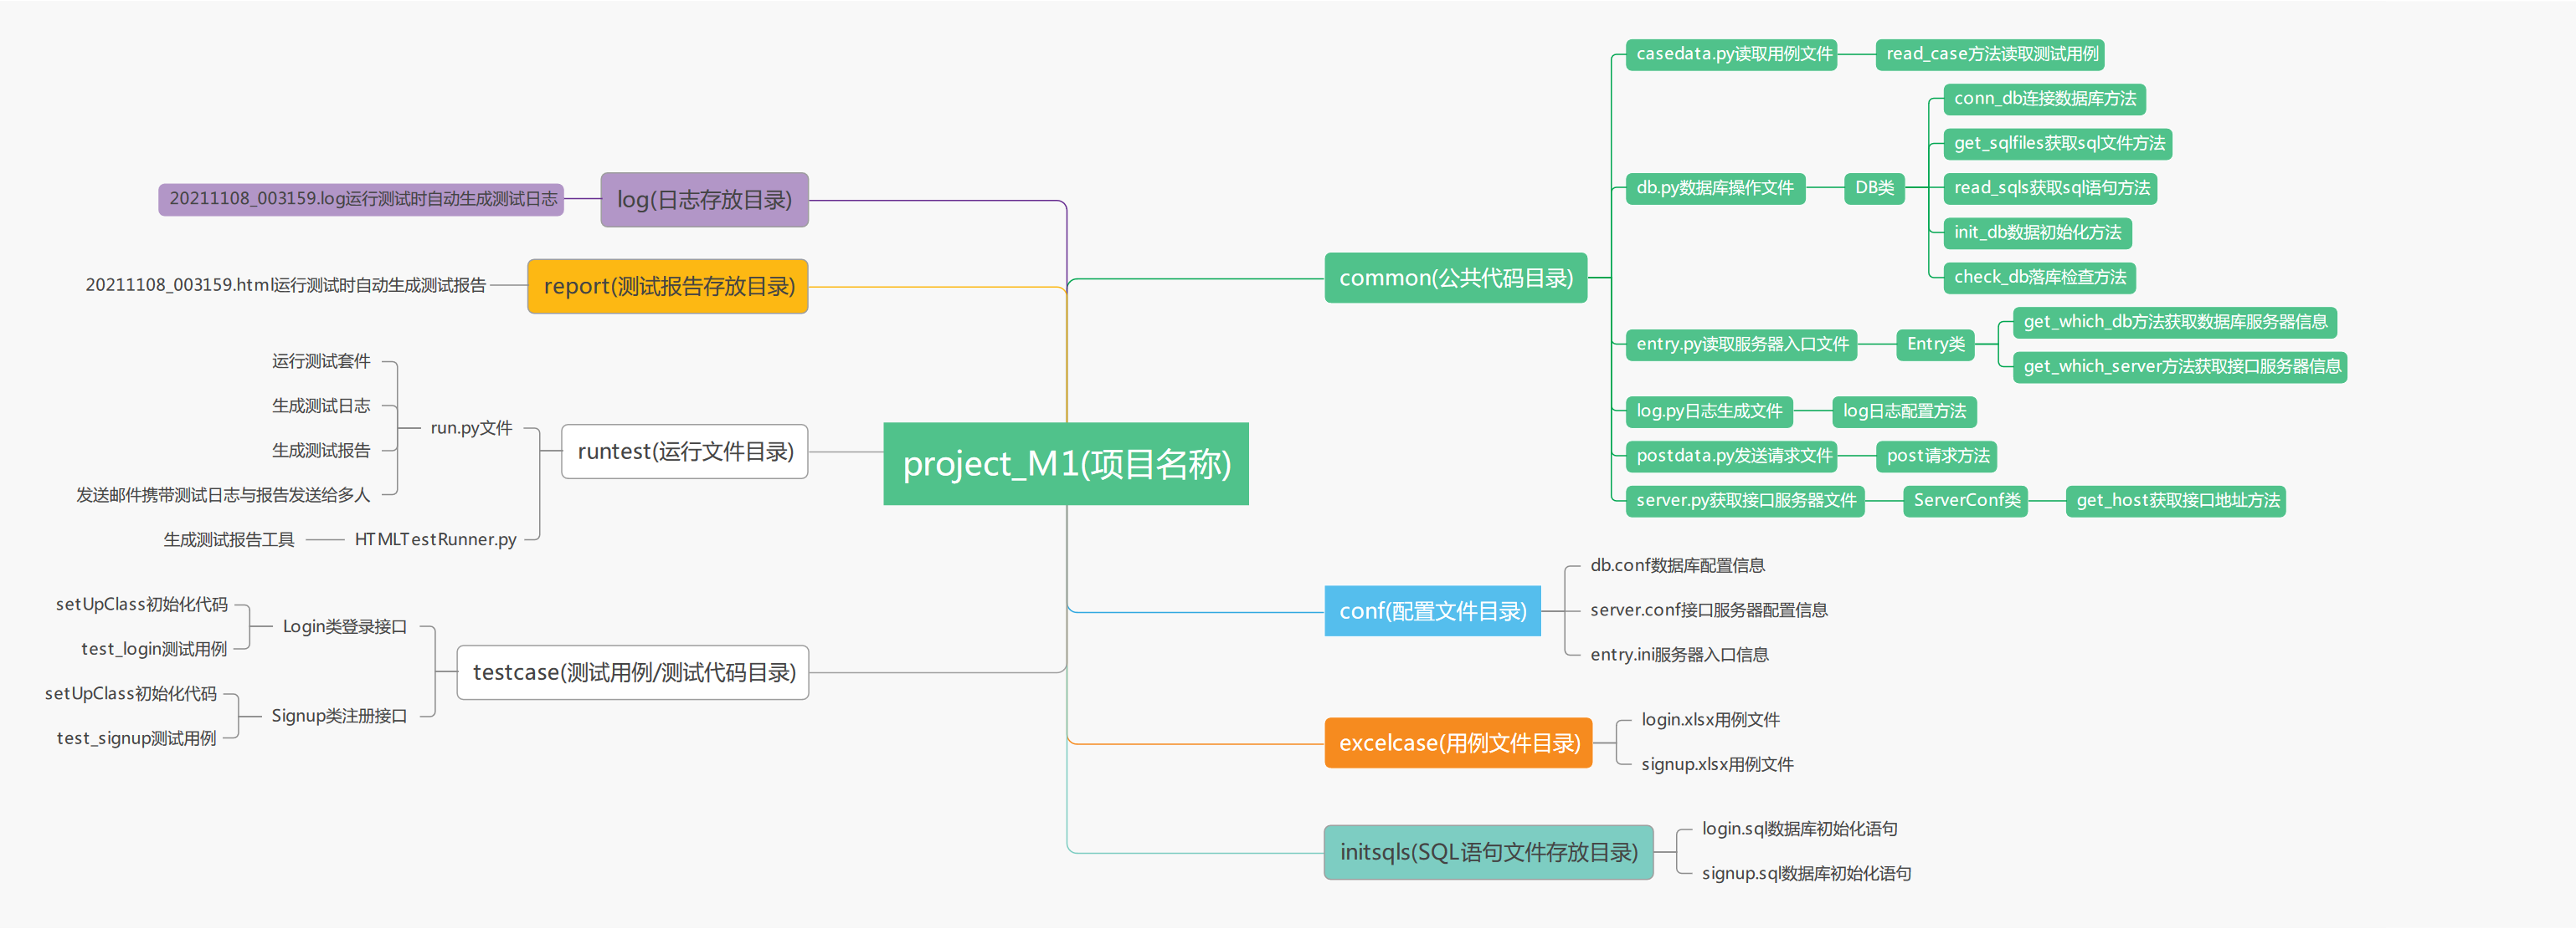Click the common(公共代码目录) node
Image resolution: width=2576 pixels, height=934 pixels.
tap(1455, 278)
